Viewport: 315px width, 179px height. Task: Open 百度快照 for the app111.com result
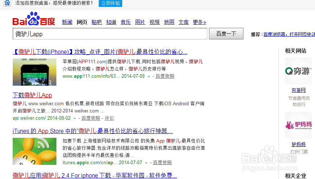click(x=165, y=76)
